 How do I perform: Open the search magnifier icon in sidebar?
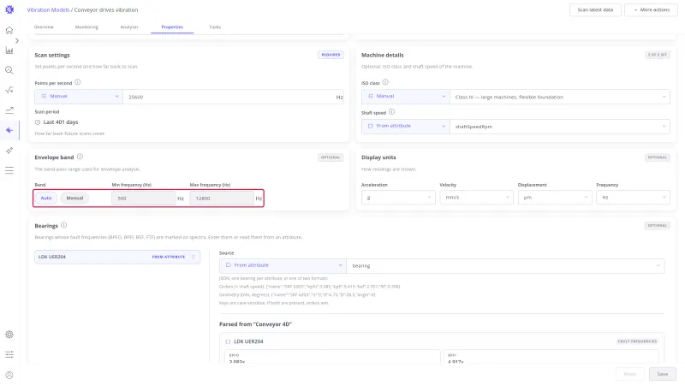(9, 70)
